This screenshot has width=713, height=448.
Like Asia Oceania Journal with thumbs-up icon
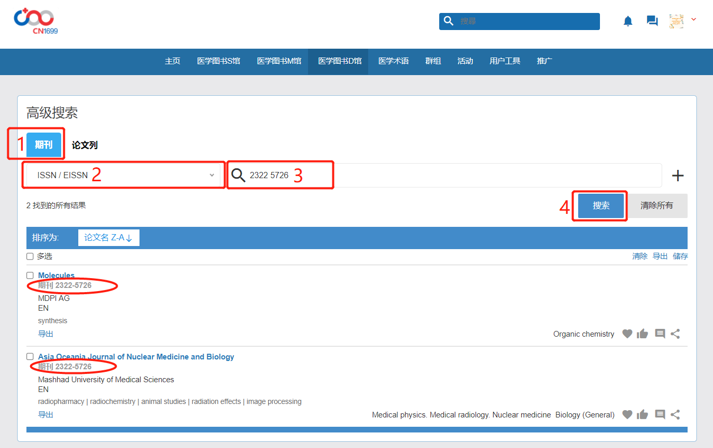(x=642, y=415)
